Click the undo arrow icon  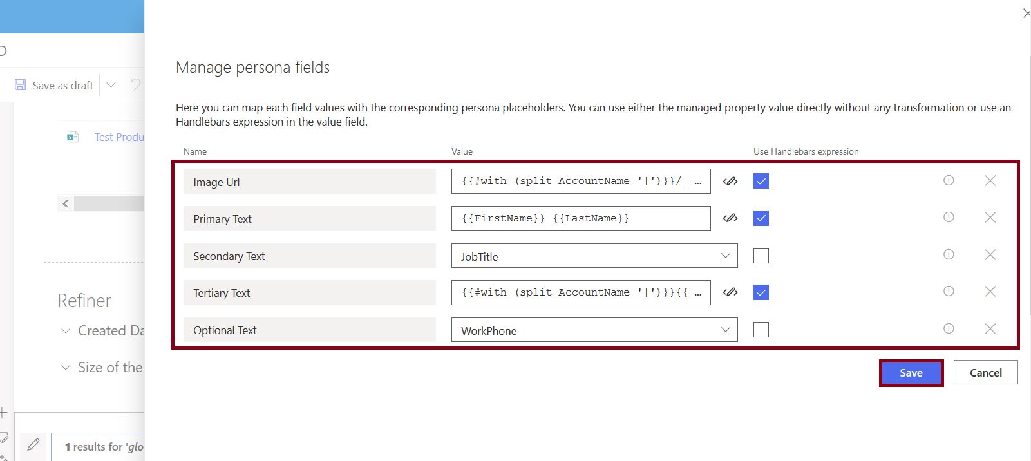point(135,84)
